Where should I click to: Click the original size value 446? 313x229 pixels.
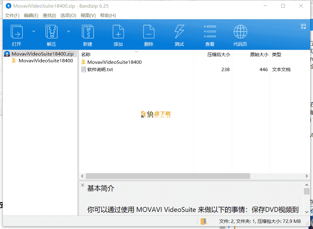264,70
